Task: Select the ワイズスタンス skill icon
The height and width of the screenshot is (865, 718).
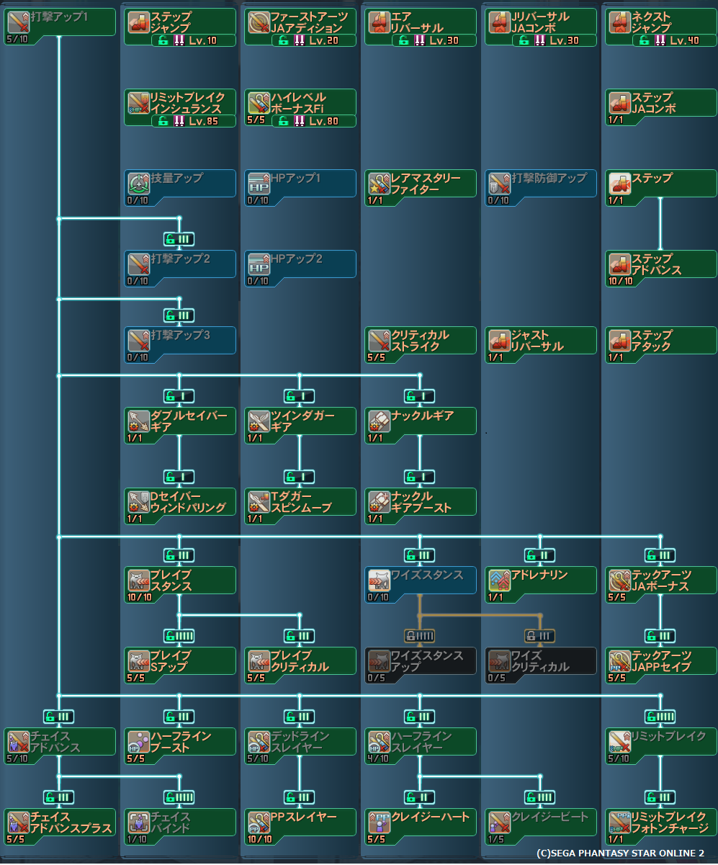Action: [379, 581]
